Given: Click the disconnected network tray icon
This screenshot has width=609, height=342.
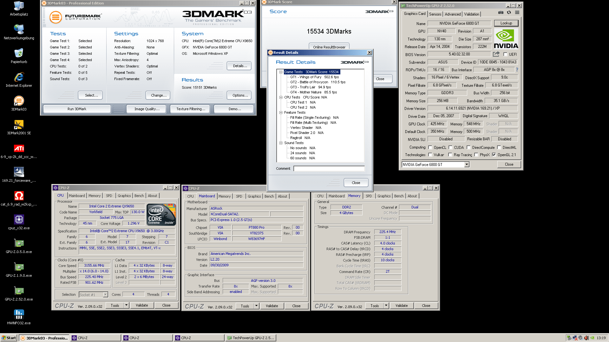Looking at the screenshot, I should pyautogui.click(x=575, y=338).
